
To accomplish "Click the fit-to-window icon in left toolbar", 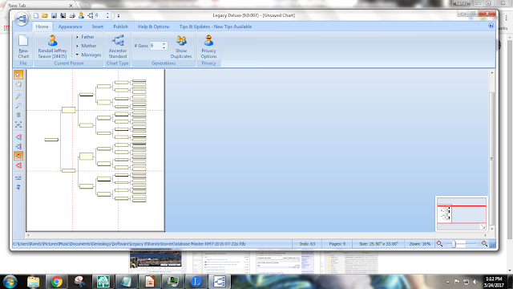I will pyautogui.click(x=18, y=124).
